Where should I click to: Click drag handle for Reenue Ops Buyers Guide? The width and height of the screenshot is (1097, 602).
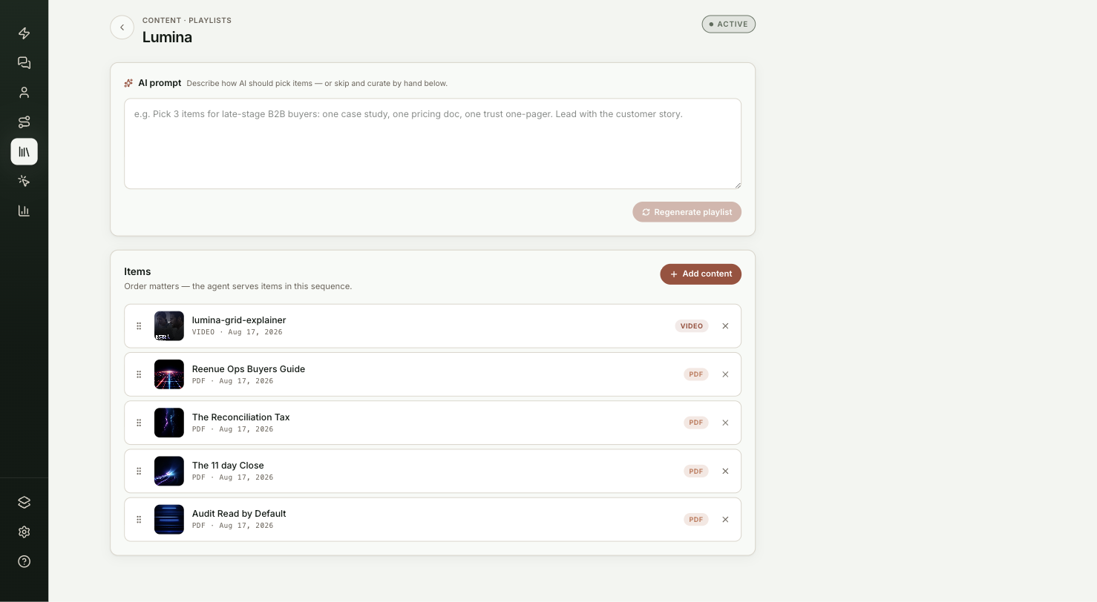click(x=139, y=374)
